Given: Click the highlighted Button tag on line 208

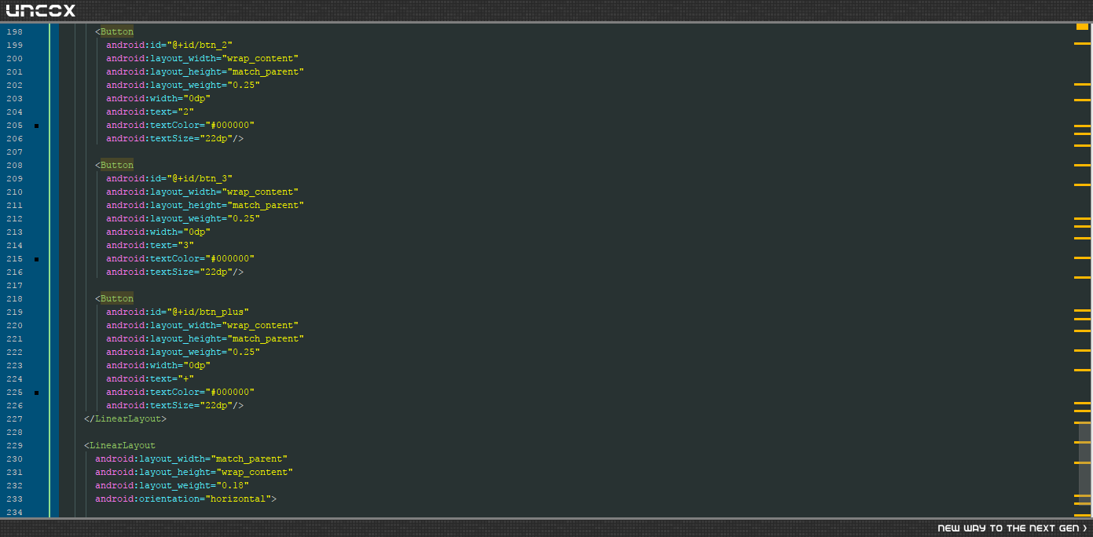Looking at the screenshot, I should pyautogui.click(x=117, y=166).
